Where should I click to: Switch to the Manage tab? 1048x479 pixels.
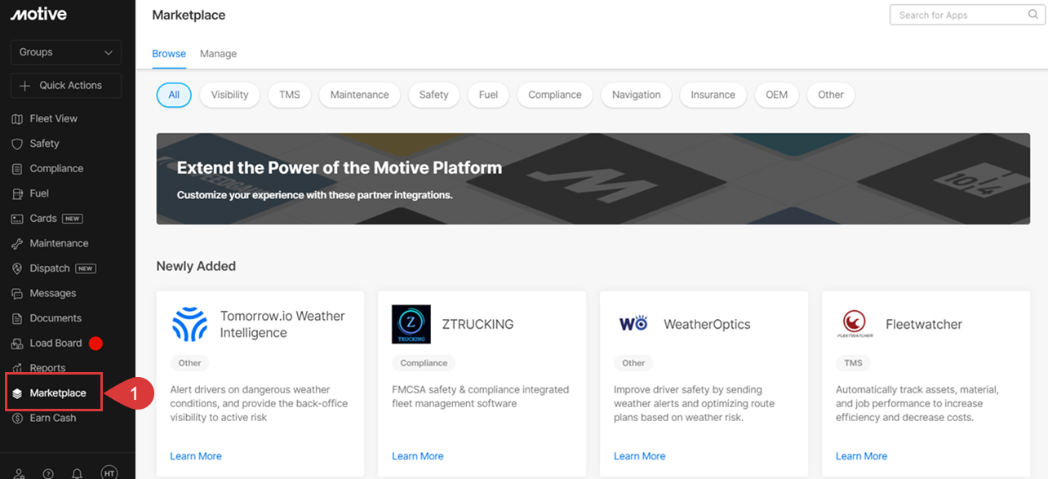pyautogui.click(x=218, y=54)
